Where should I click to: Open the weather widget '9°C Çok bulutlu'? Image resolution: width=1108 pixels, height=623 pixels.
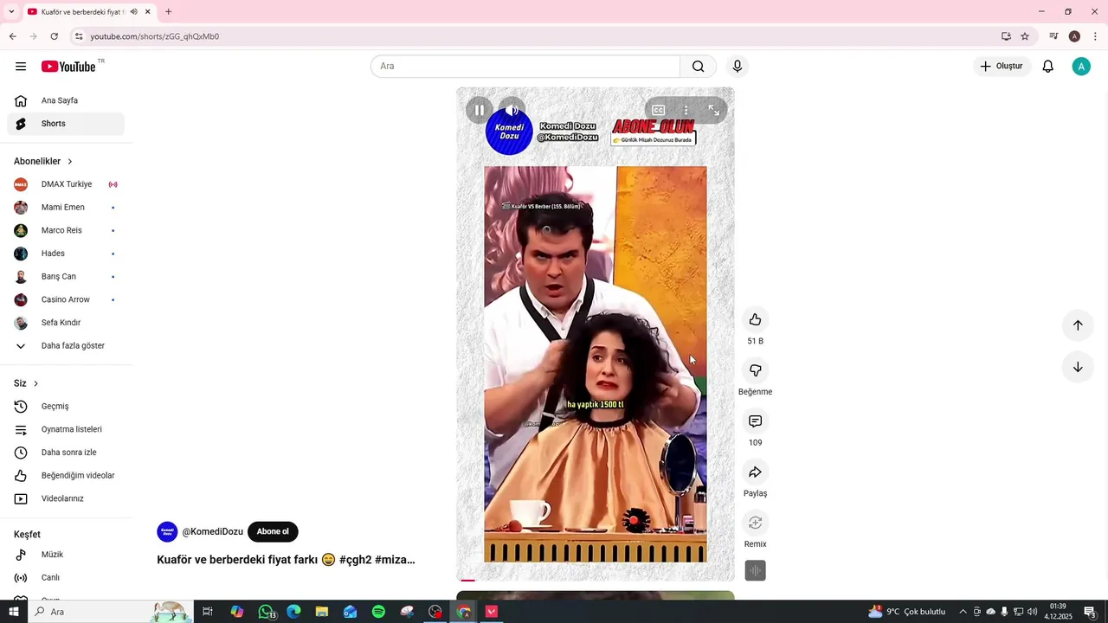coord(907,612)
